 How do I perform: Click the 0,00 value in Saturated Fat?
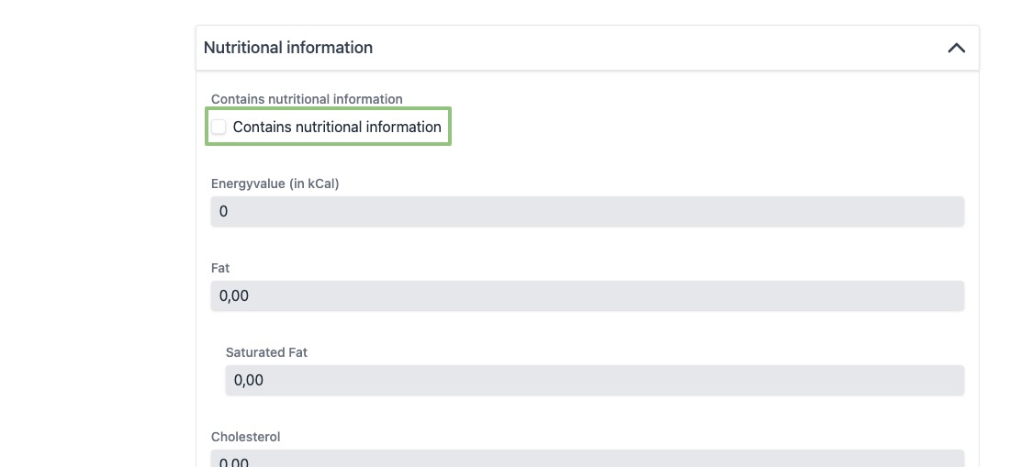click(249, 380)
